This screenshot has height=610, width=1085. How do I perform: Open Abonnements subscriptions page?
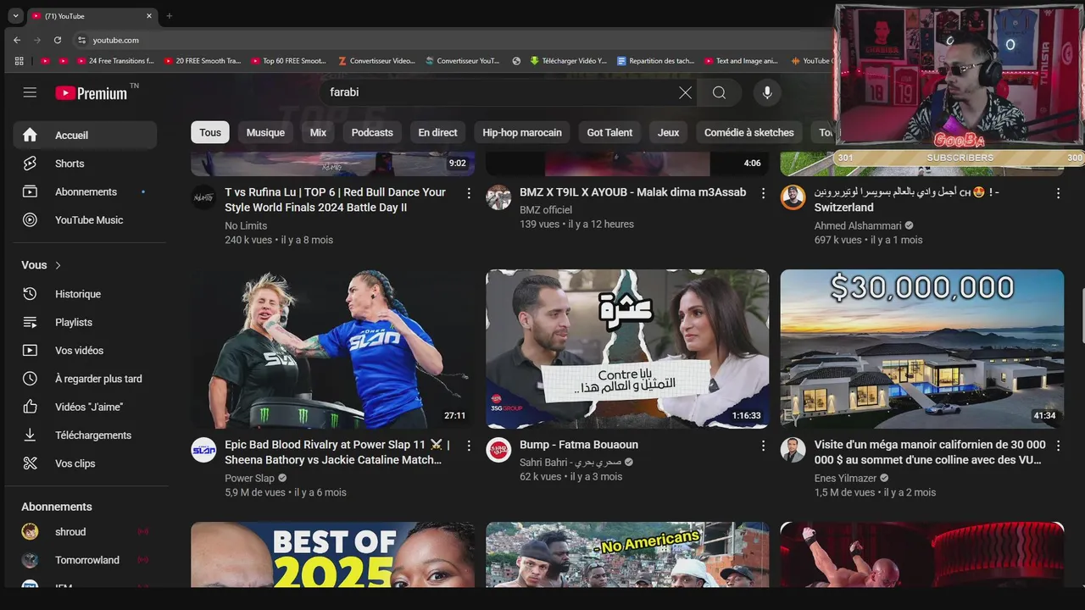pos(85,191)
